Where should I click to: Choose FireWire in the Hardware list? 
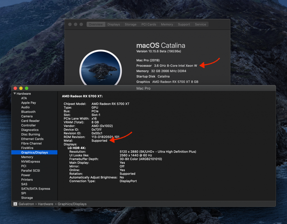click(x=27, y=148)
